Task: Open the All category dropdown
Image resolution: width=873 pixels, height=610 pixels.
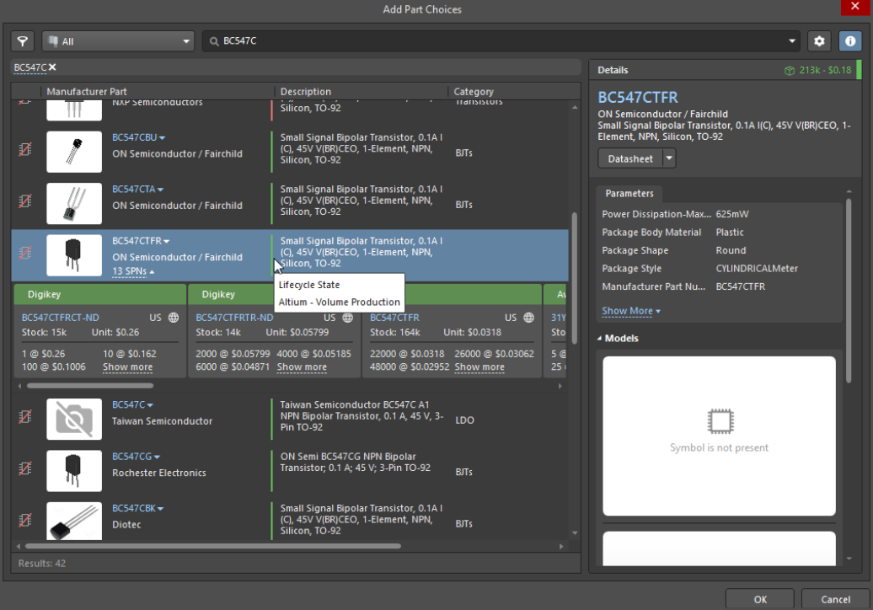Action: coord(118,41)
